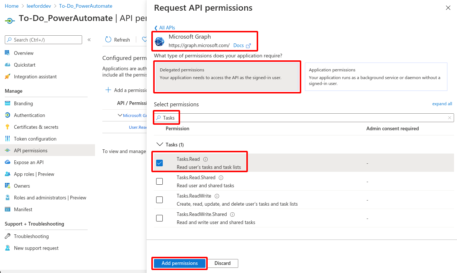
Task: Open Certificates & secrets page
Action: (x=36, y=127)
